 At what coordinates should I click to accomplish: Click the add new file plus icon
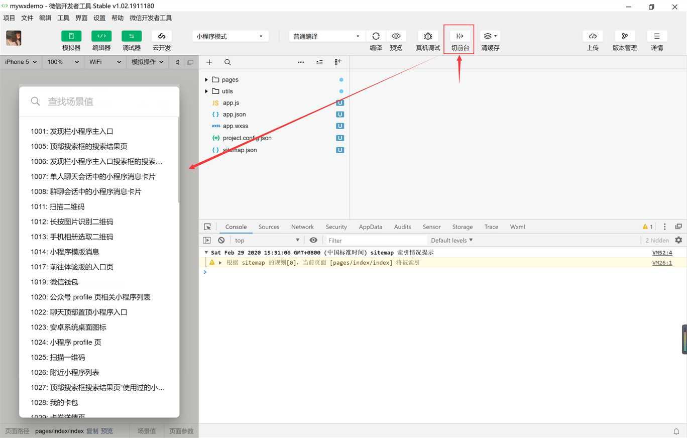[x=209, y=62]
